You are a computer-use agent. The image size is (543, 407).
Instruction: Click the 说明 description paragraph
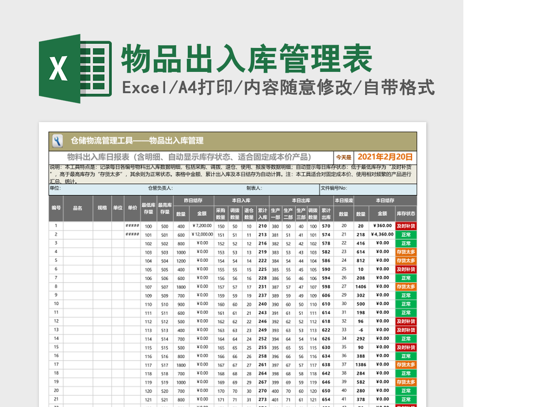[x=233, y=174]
